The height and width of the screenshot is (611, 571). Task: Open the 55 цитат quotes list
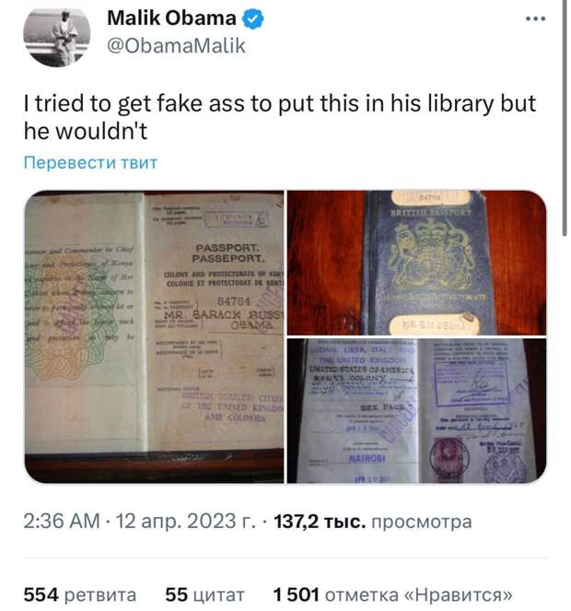pos(204,594)
